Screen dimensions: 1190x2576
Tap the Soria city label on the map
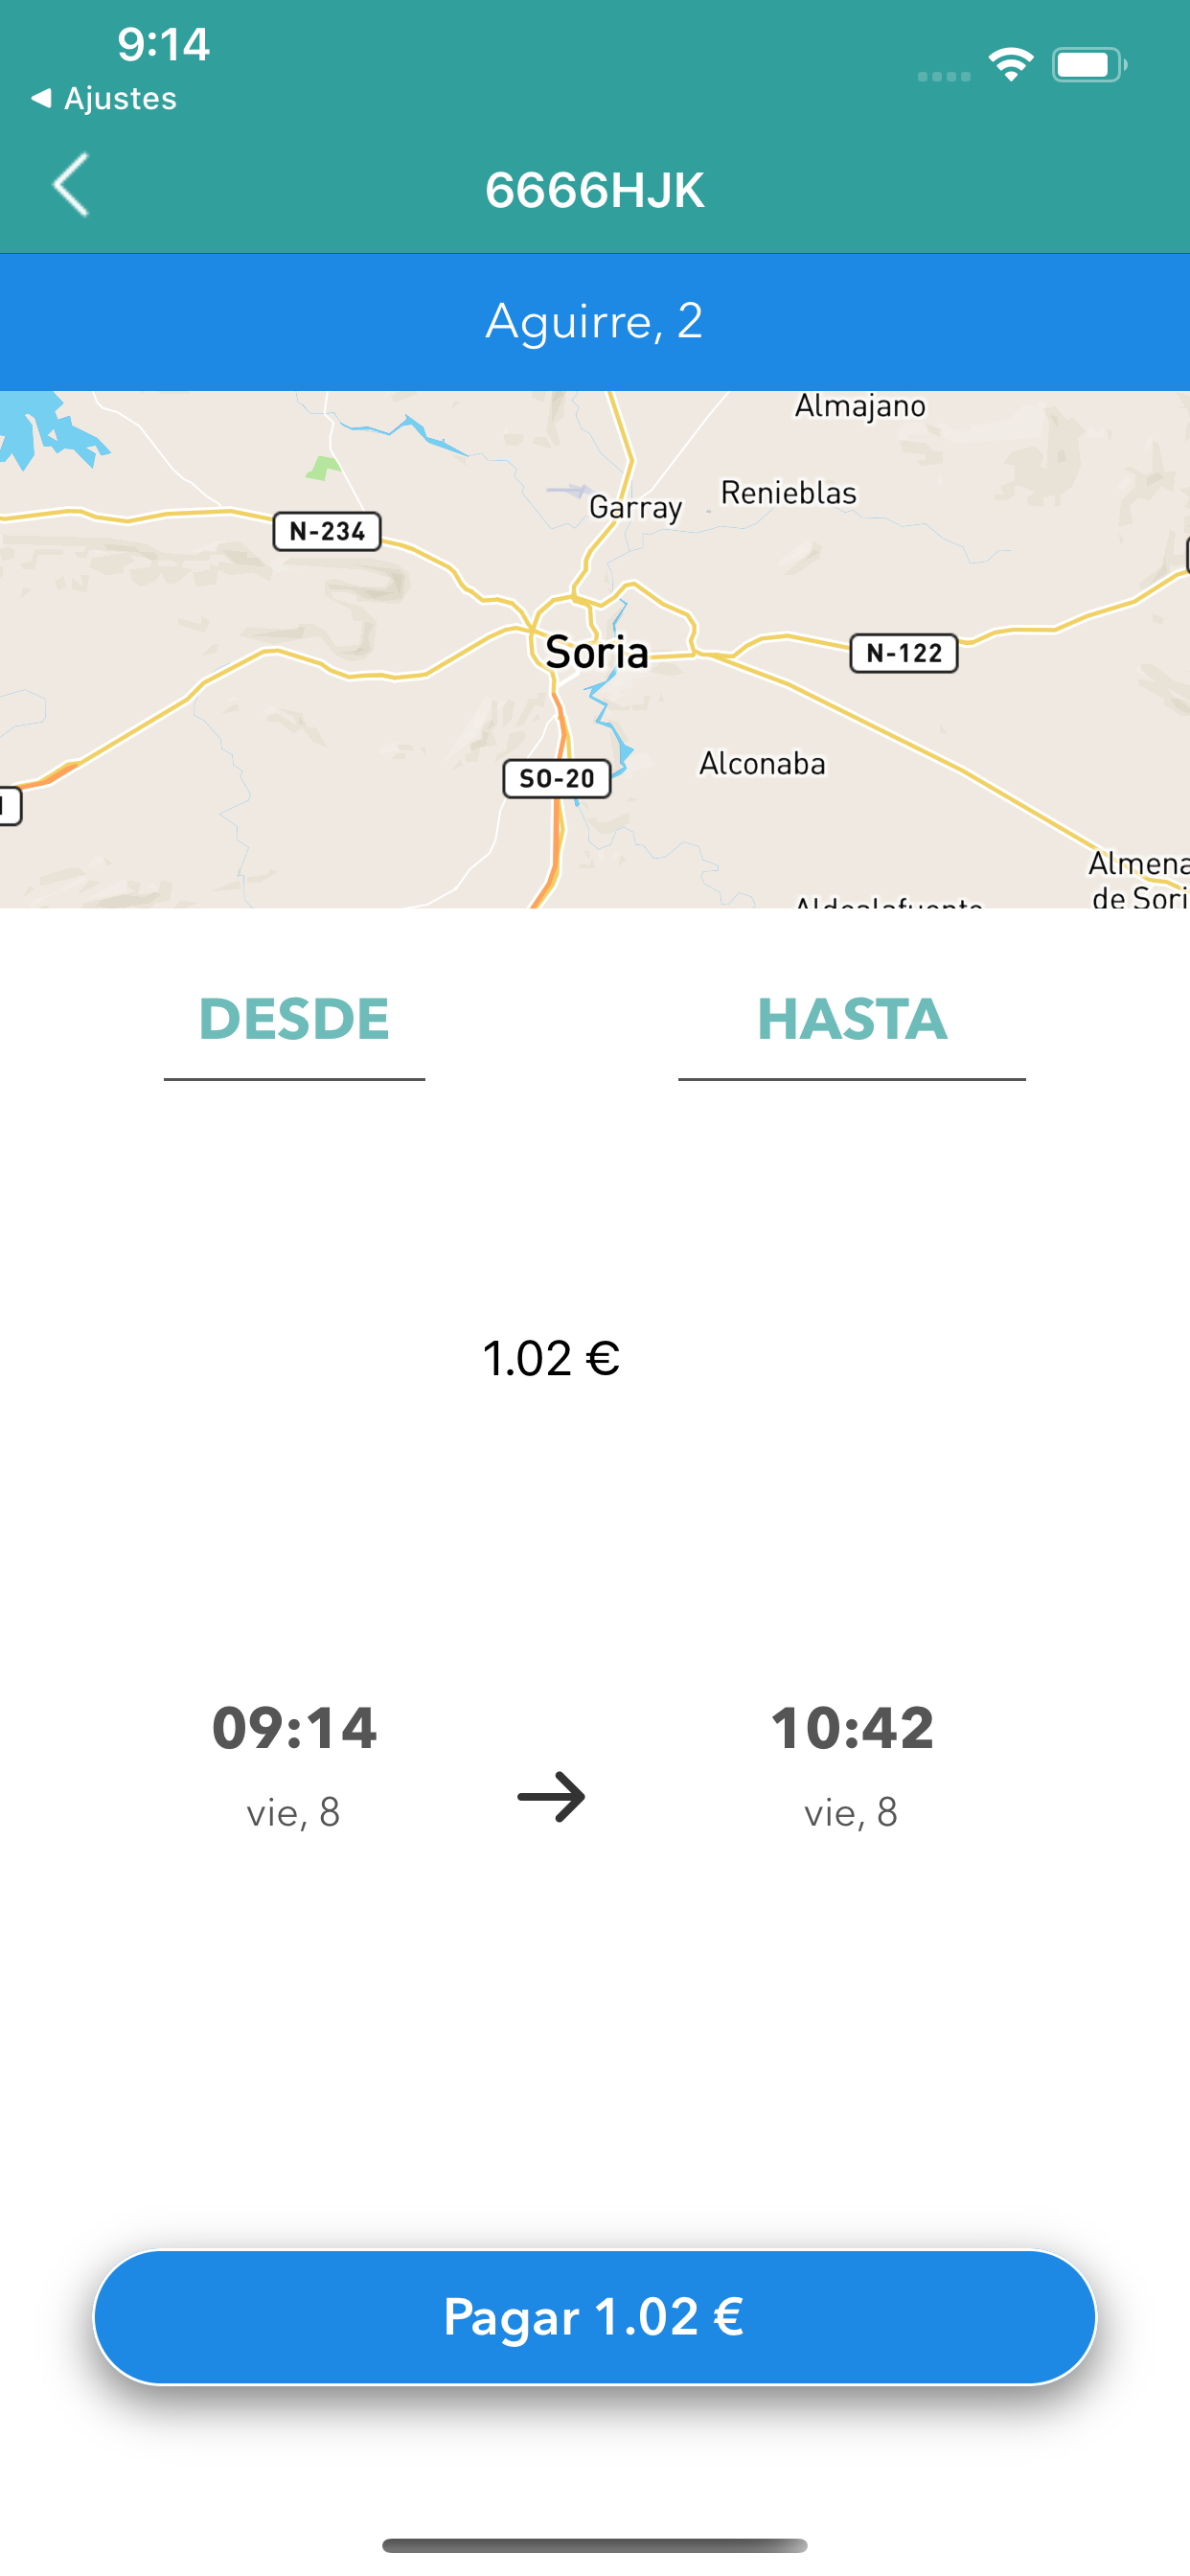click(x=597, y=653)
